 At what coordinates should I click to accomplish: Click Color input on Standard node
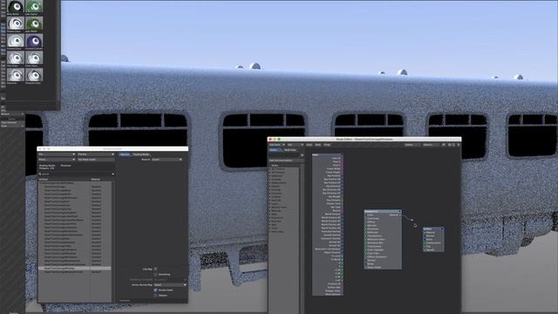(366, 215)
